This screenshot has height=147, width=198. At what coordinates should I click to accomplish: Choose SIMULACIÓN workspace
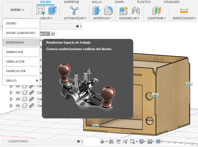[x=21, y=62]
